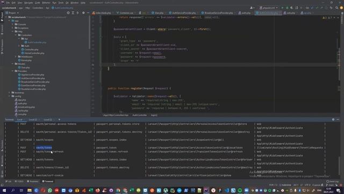Viewport: 344px width, 194px height.
Task: Collapse the Providers folder
Action: pyautogui.click(x=13, y=71)
